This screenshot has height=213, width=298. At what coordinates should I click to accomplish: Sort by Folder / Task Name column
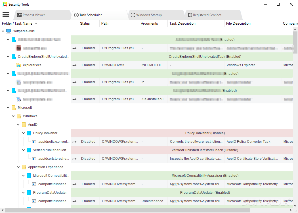(35, 24)
